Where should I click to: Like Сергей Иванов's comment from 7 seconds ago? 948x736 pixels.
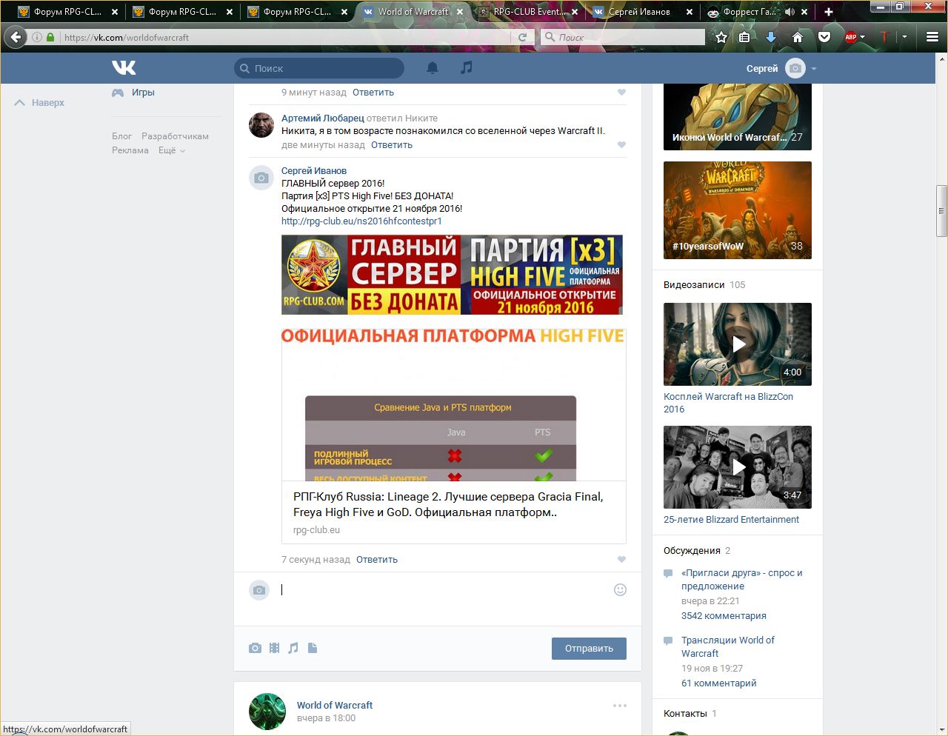(621, 560)
